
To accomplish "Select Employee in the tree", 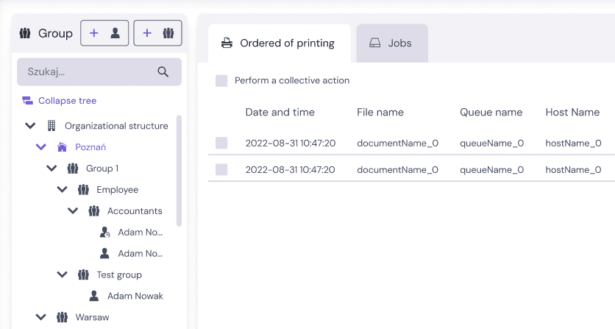I will [117, 190].
